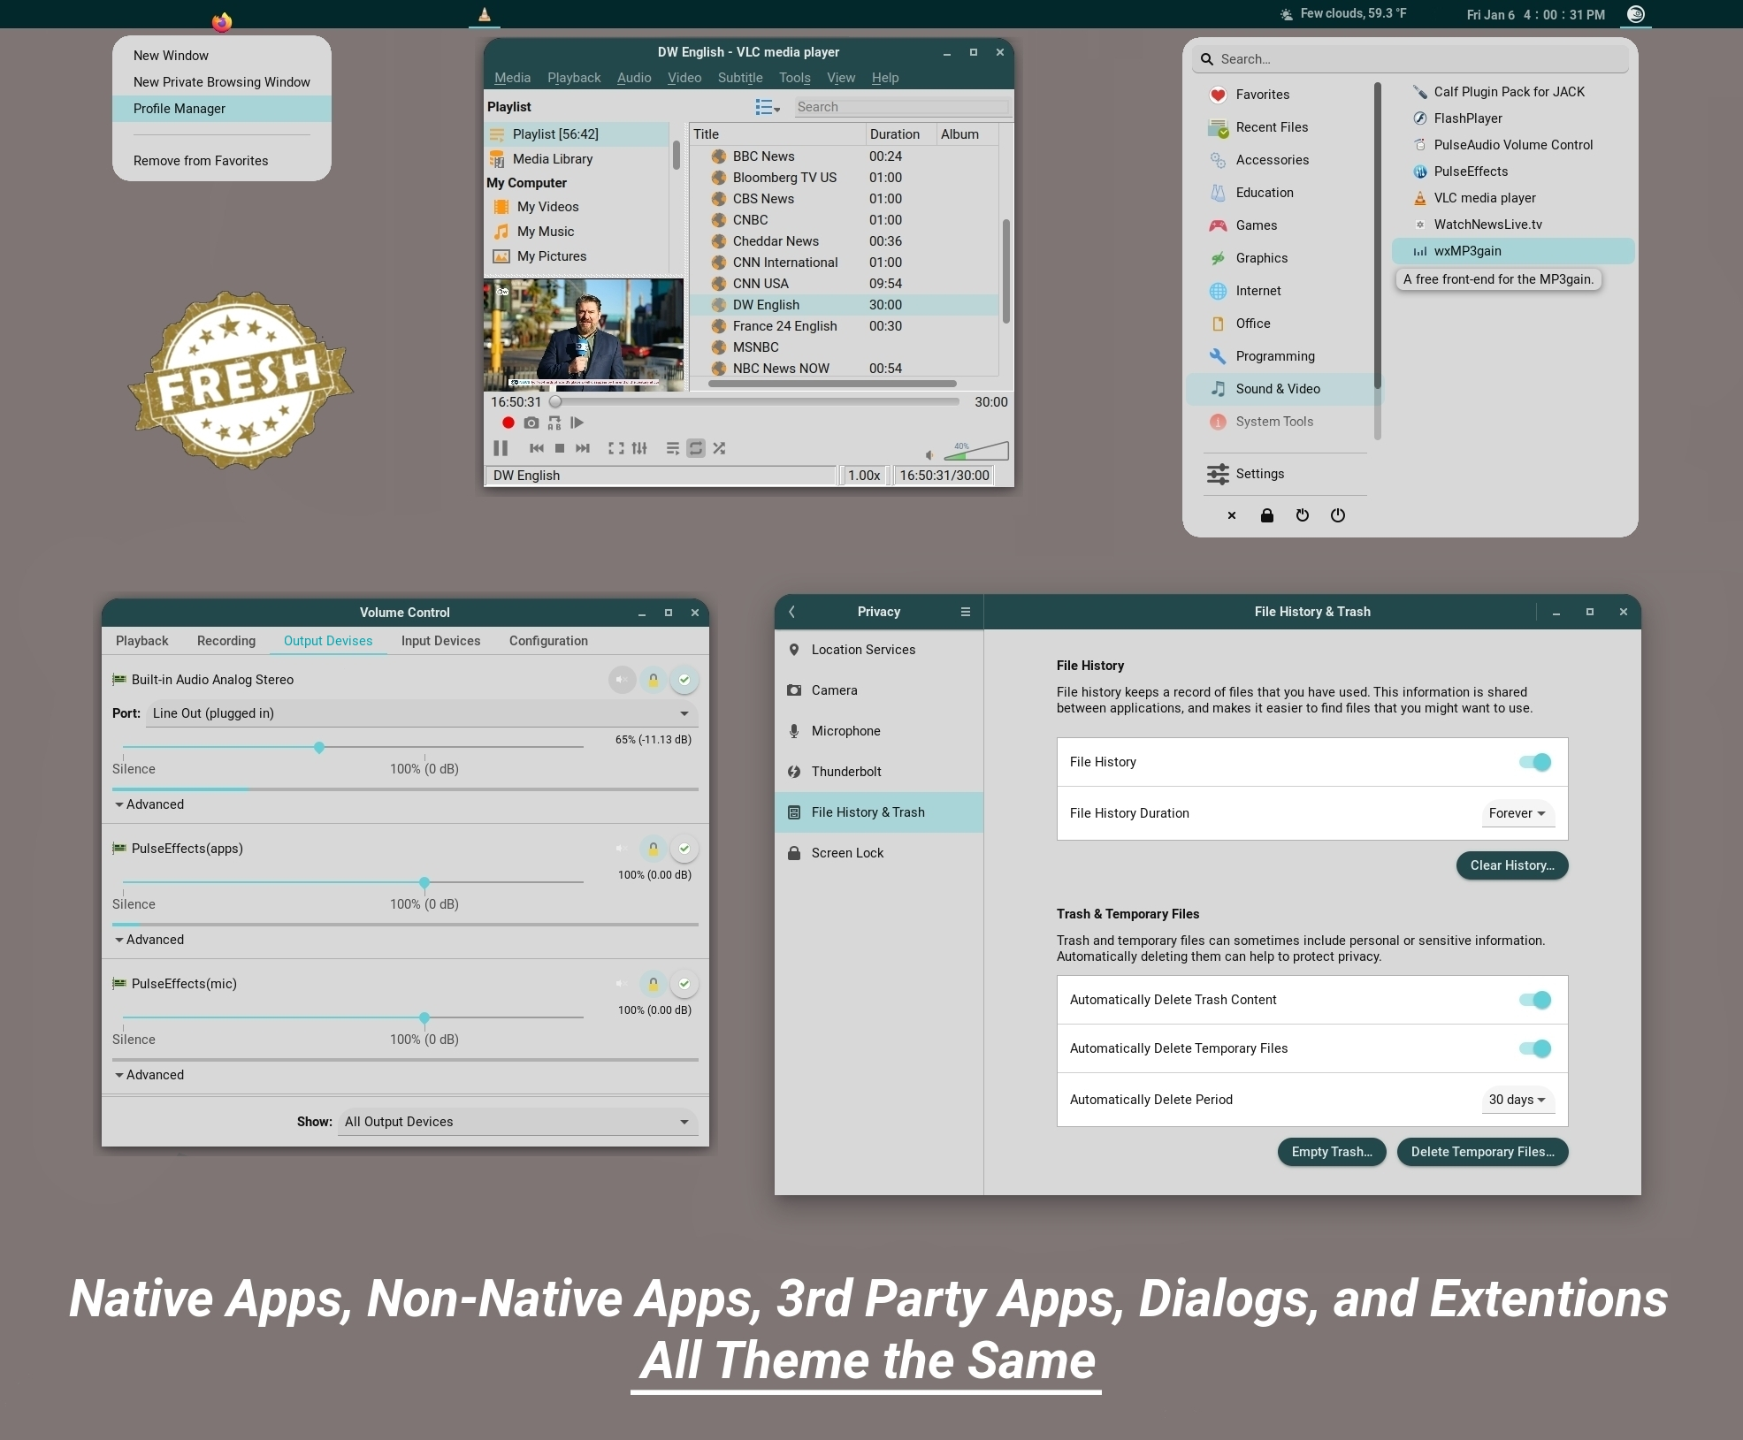Viewport: 1743px width, 1440px height.
Task: Click the application menu search field
Action: click(1410, 59)
